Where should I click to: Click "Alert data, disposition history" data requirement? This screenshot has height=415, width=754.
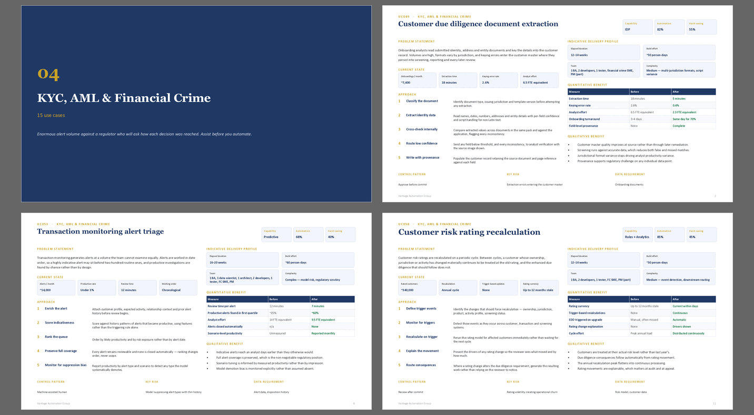click(270, 392)
